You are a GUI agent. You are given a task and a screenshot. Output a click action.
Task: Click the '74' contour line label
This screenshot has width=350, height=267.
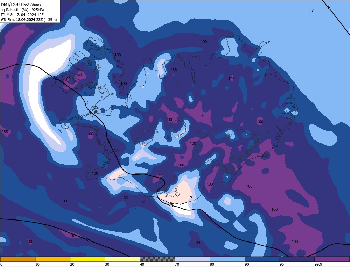click(x=328, y=7)
